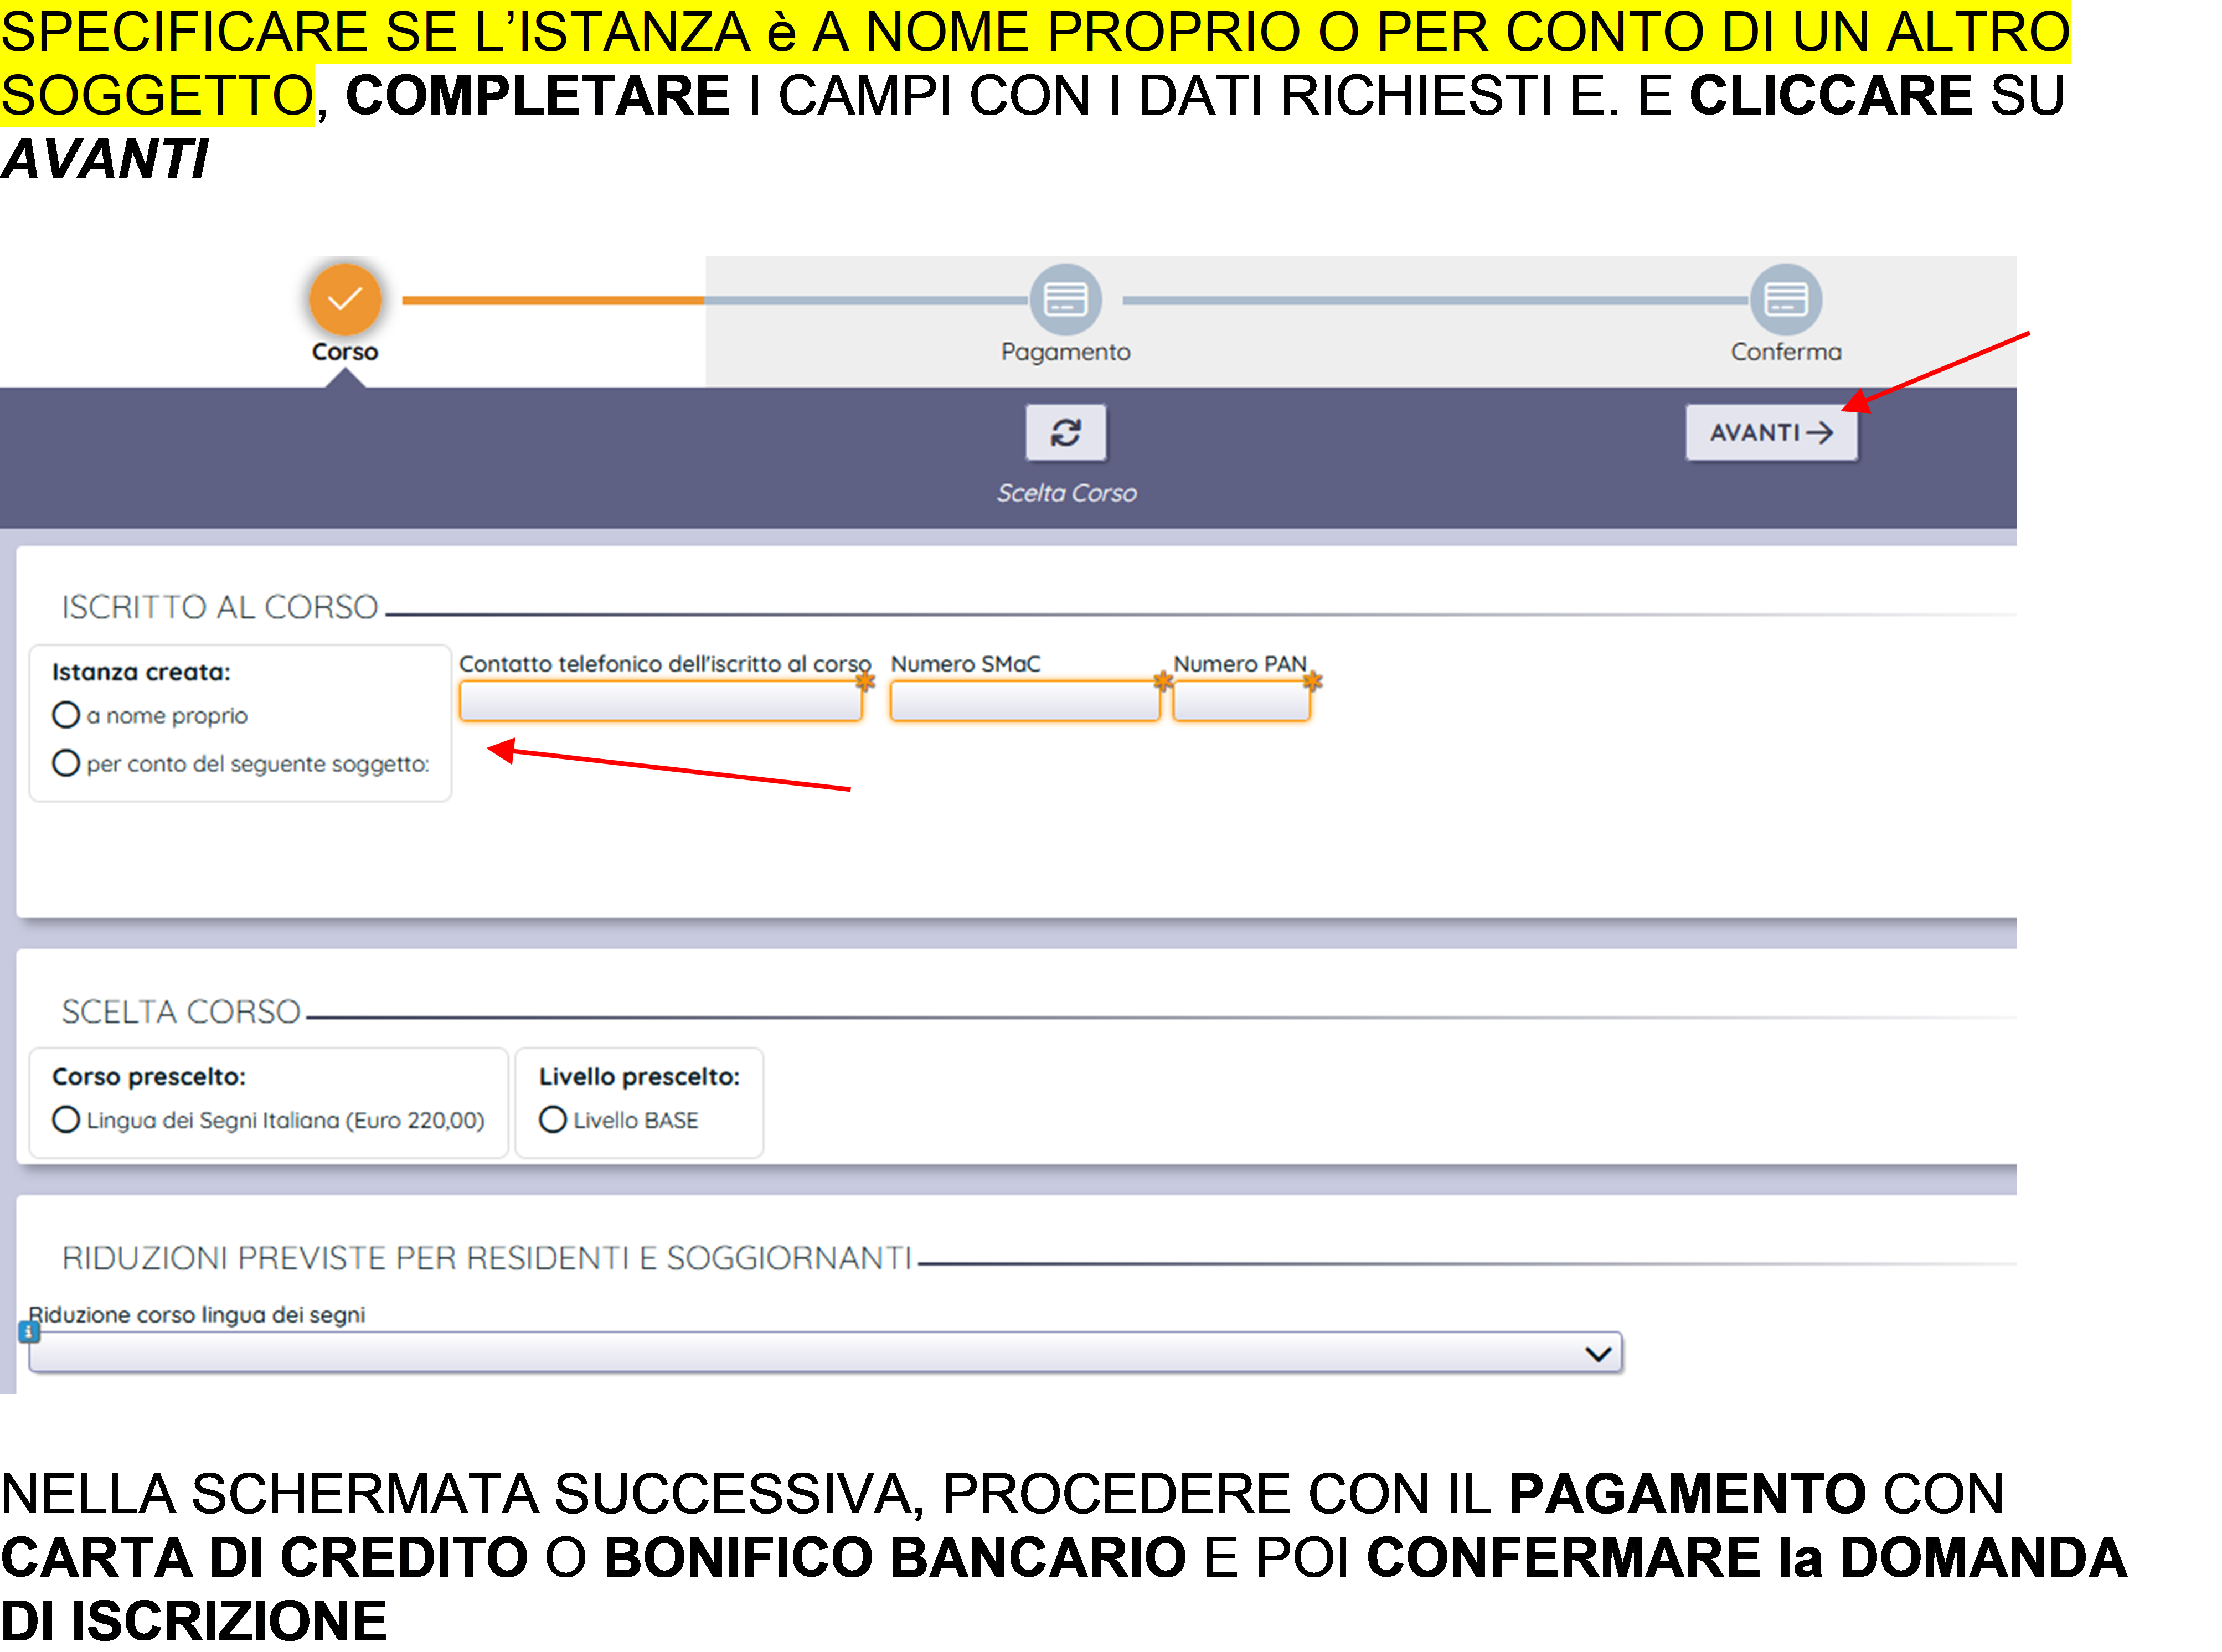This screenshot has height=1652, width=2222.
Task: Click the 'Corso prescelto:' label
Action: (149, 1077)
